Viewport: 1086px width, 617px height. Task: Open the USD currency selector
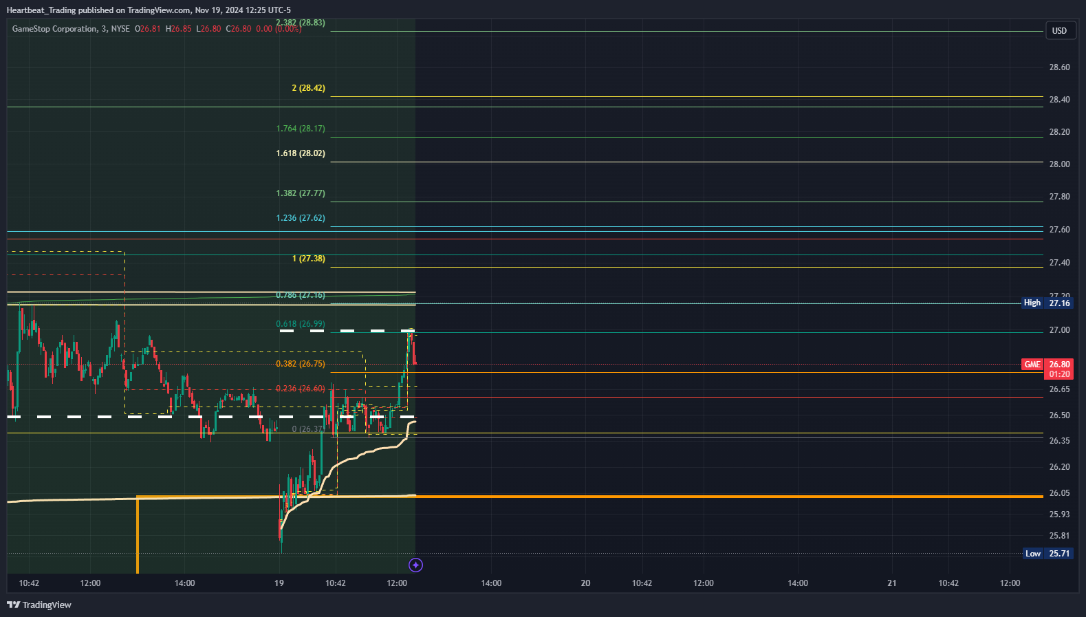(1060, 30)
